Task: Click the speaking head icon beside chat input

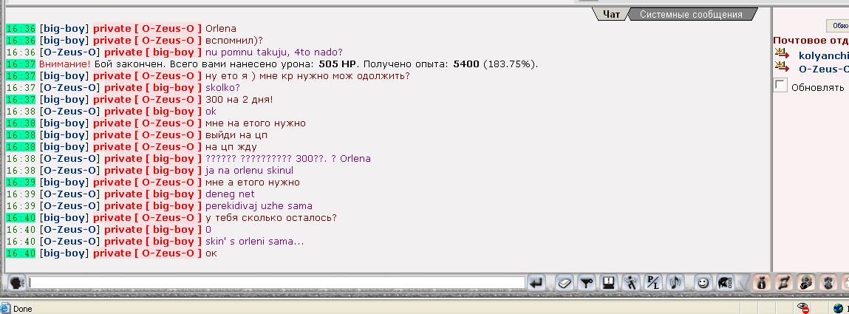Action: 17,282
